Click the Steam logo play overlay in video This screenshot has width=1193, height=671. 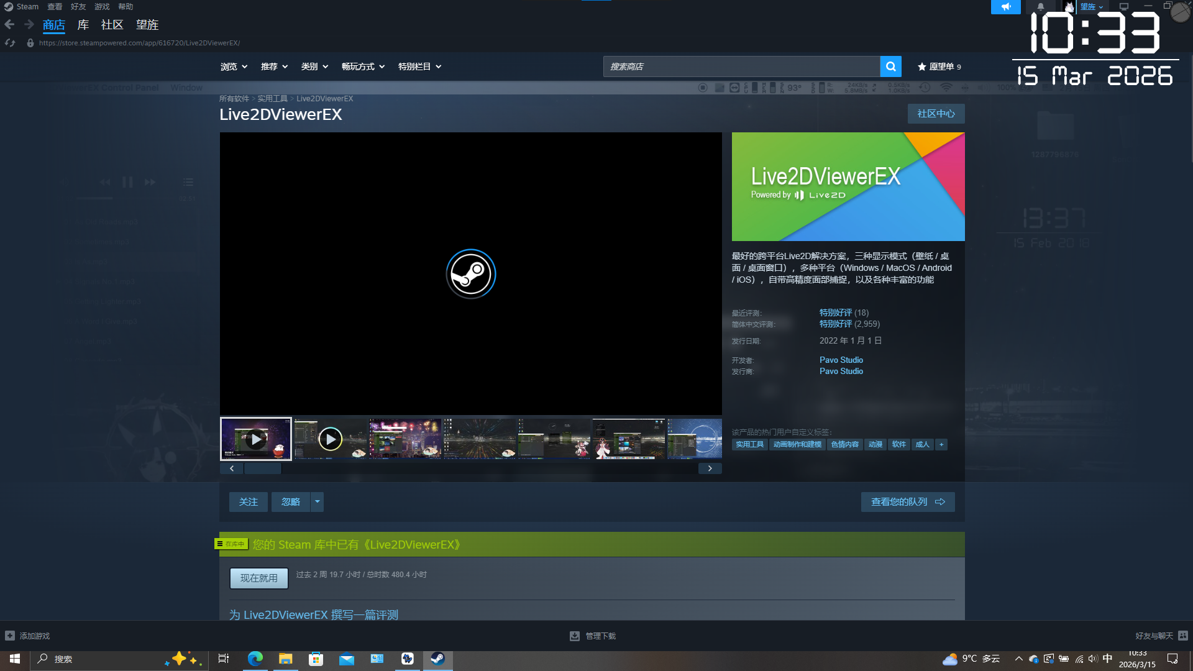(470, 274)
